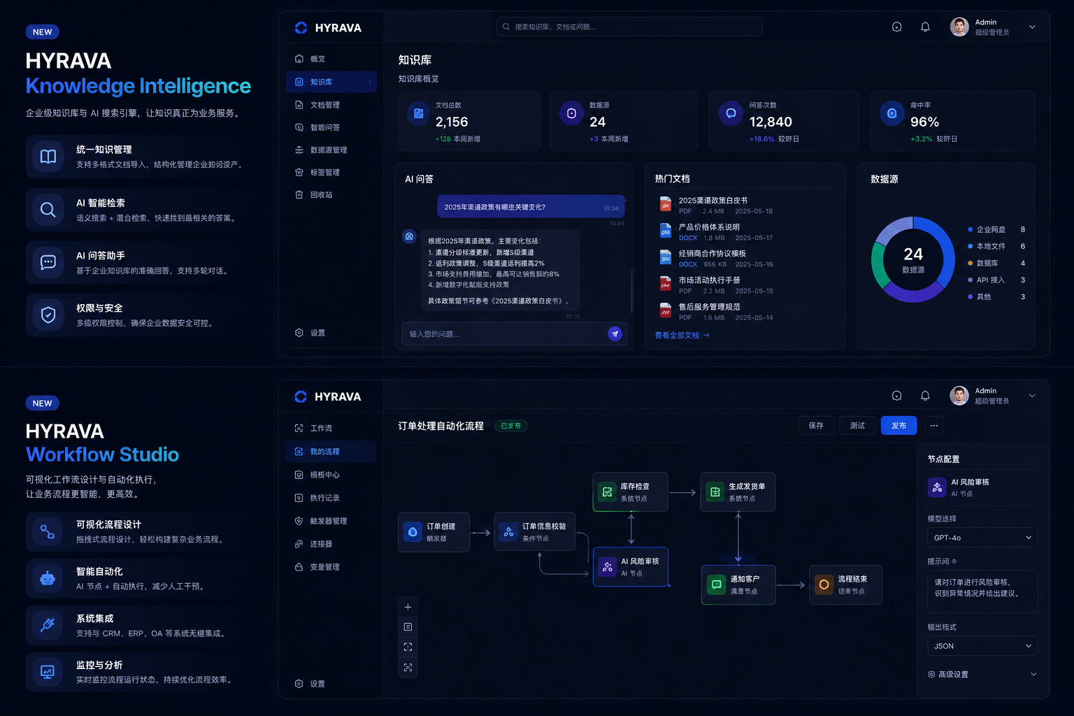Open the more options ellipsis button
This screenshot has height=716, width=1074.
[934, 425]
